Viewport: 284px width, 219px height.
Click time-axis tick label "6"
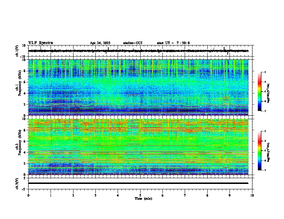(162, 195)
